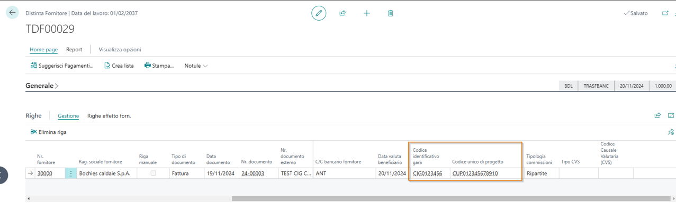The height and width of the screenshot is (210, 676).
Task: Click beneficiary value date 20/11/2024 cell
Action: [x=392, y=174]
